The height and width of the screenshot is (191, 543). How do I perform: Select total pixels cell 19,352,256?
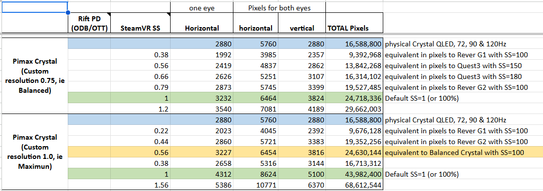(354, 142)
